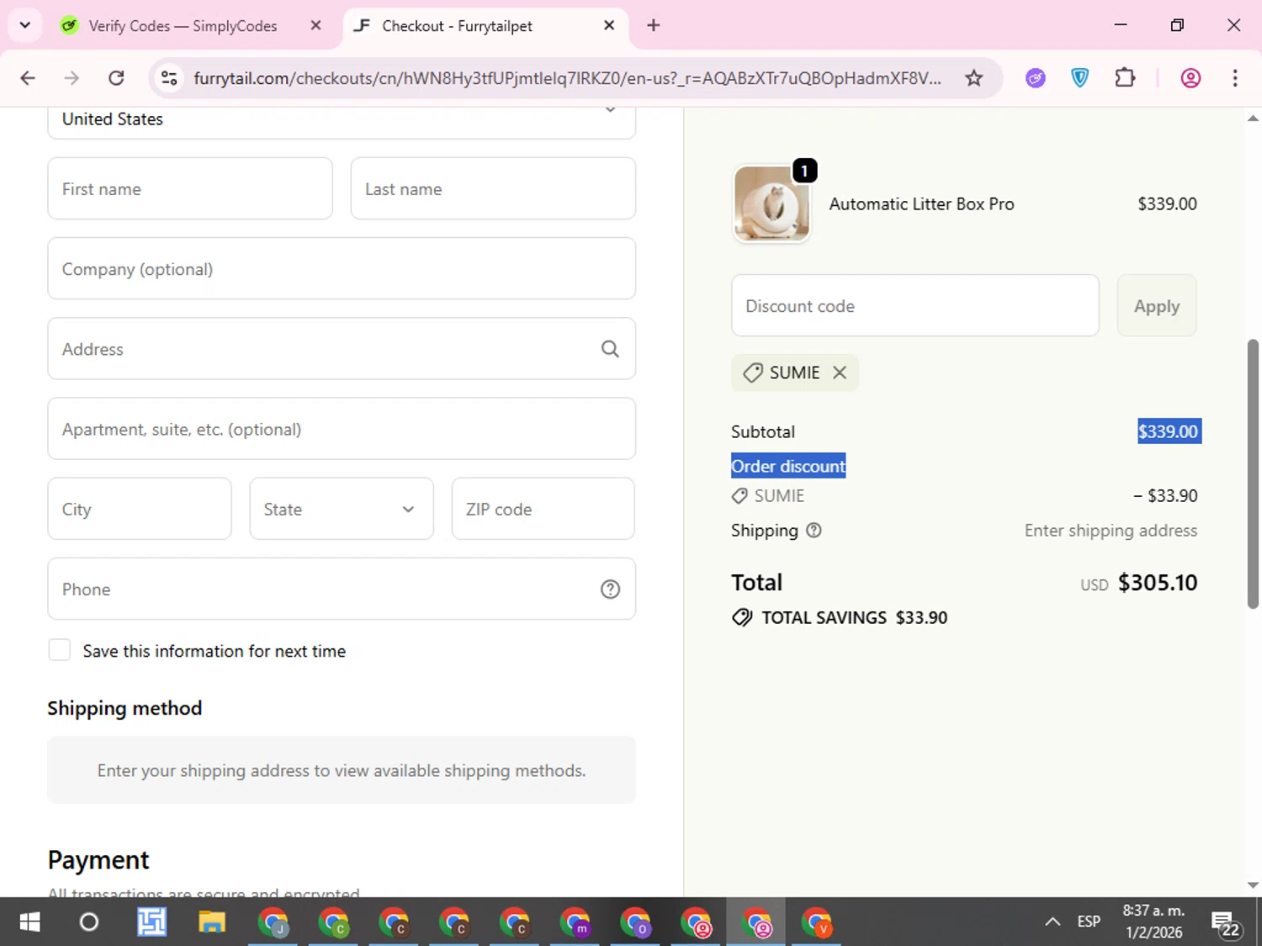This screenshot has width=1262, height=946.
Task: Open Cortana search circle on taskbar
Action: point(88,922)
